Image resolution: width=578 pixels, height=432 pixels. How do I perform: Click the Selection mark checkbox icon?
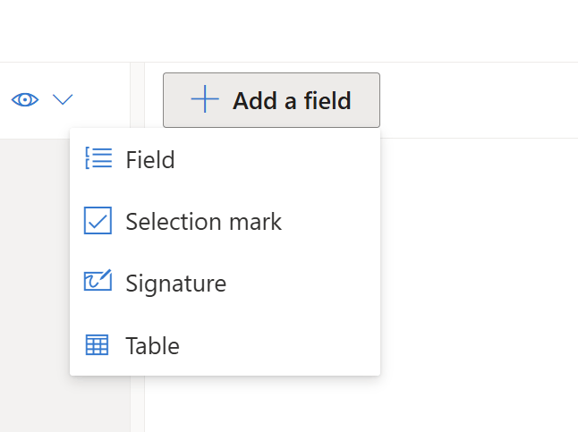(x=98, y=221)
